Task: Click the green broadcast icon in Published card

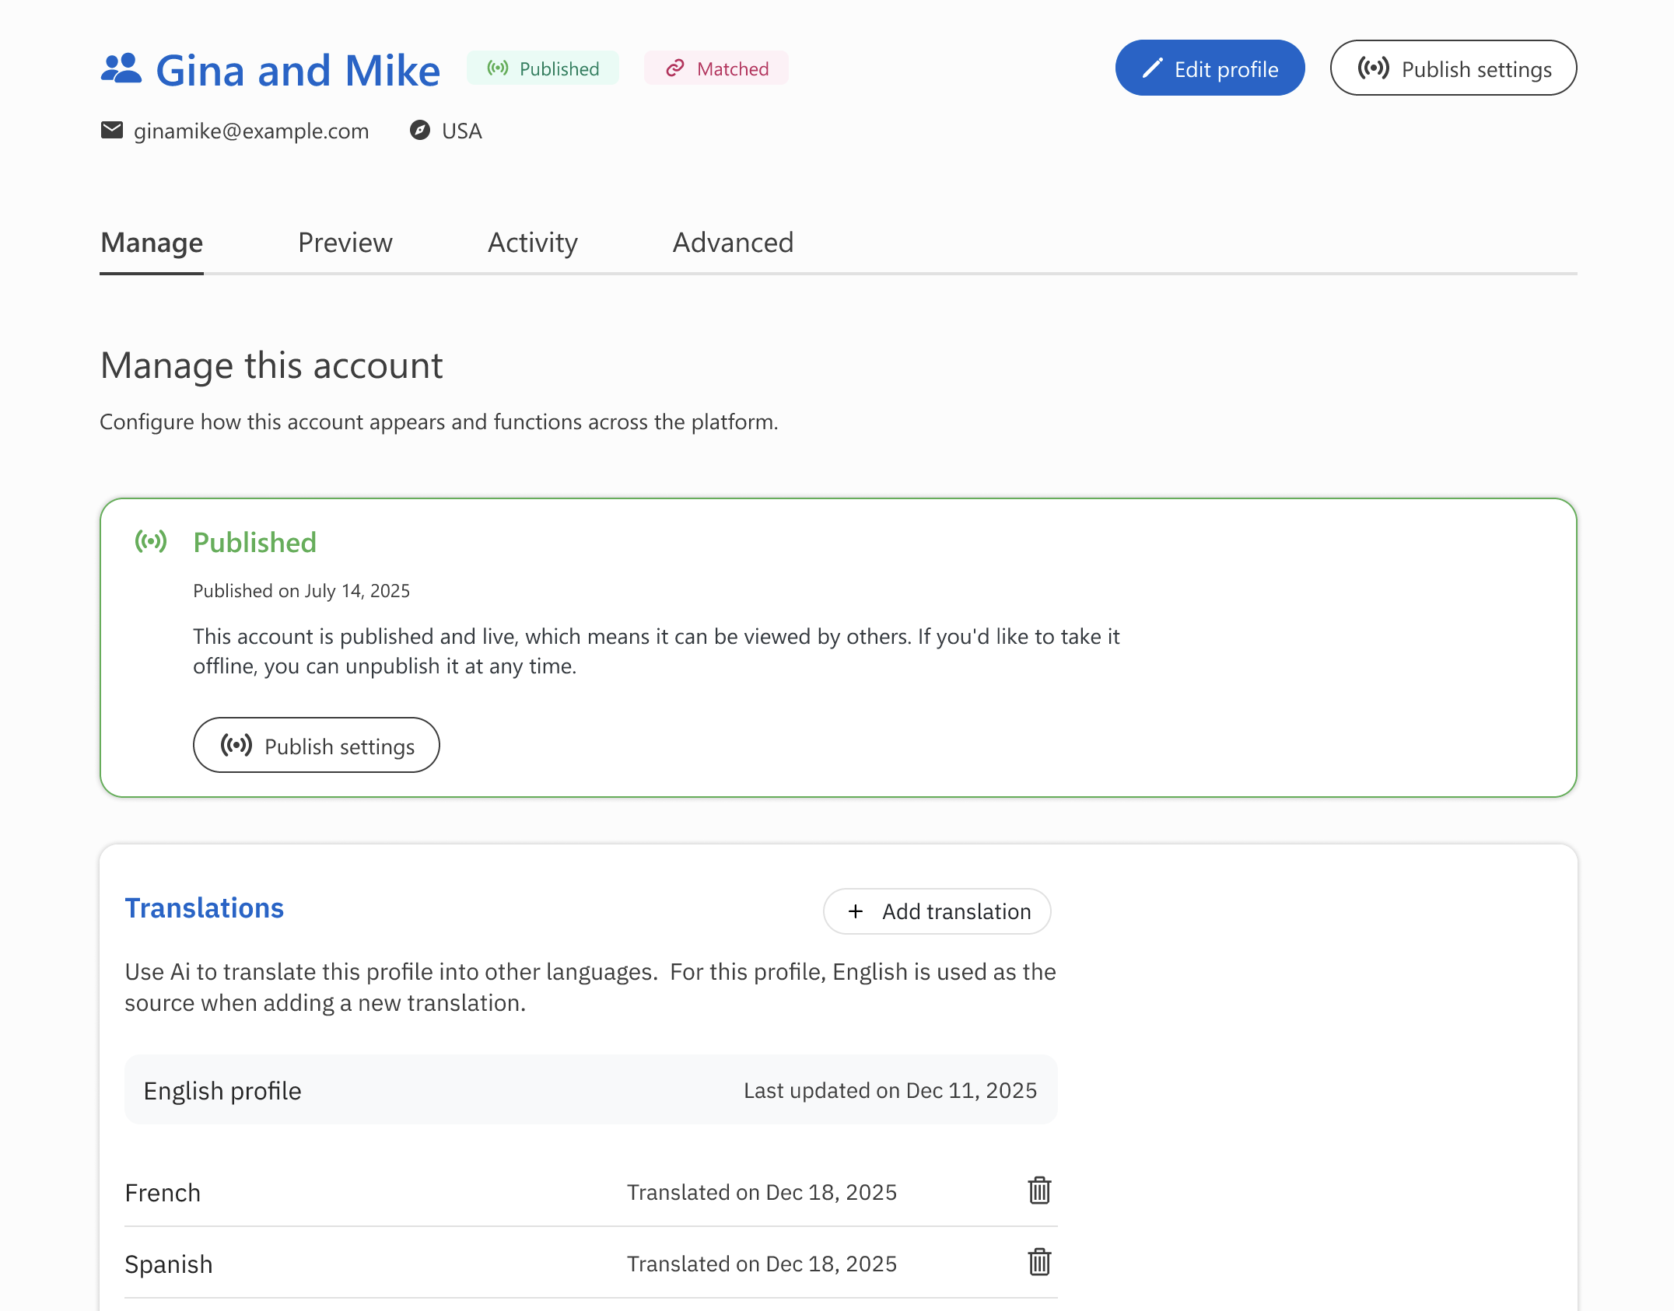Action: pyautogui.click(x=151, y=541)
